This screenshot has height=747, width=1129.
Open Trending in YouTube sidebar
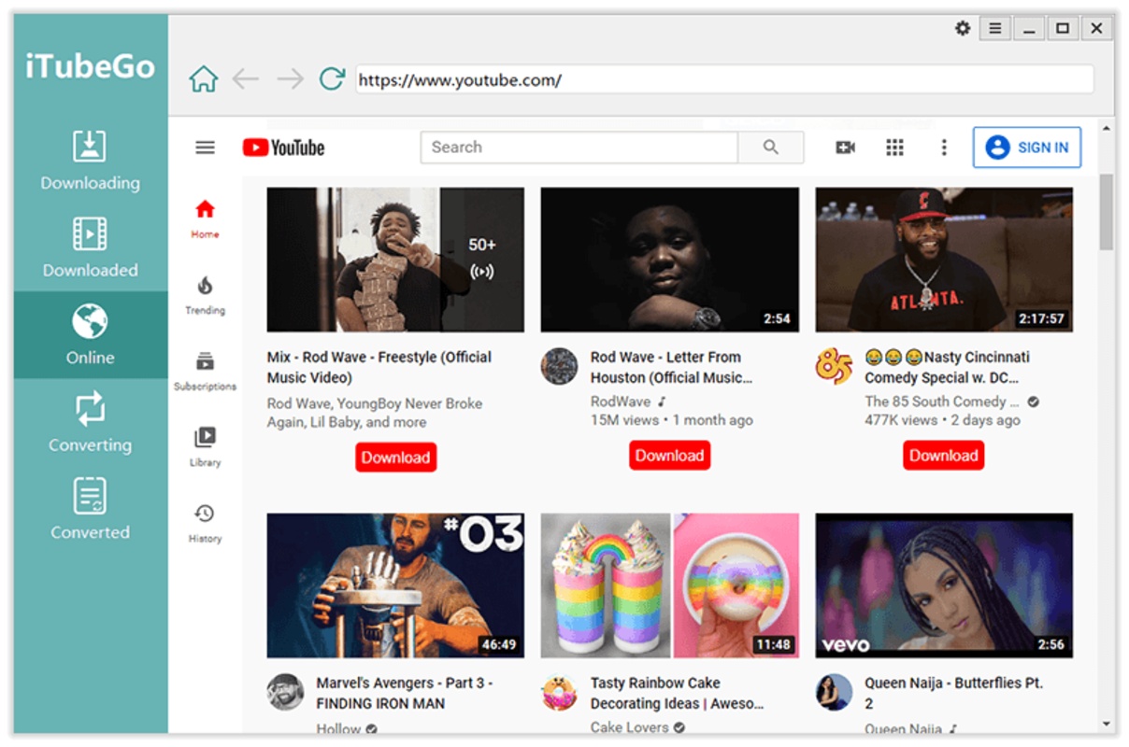click(x=205, y=295)
